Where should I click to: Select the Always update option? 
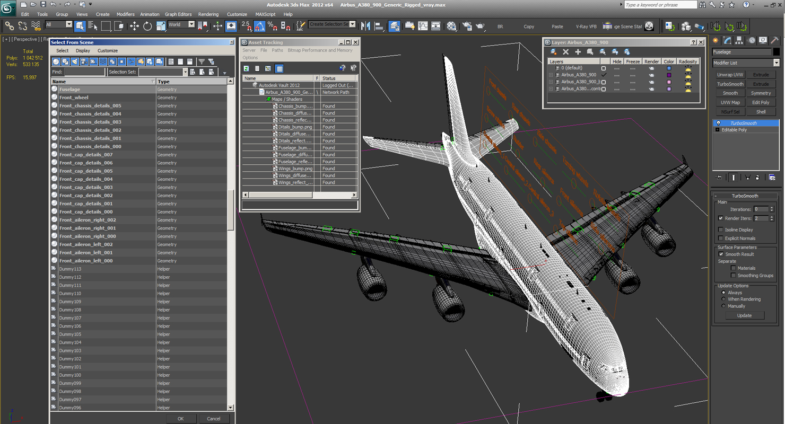[723, 293]
